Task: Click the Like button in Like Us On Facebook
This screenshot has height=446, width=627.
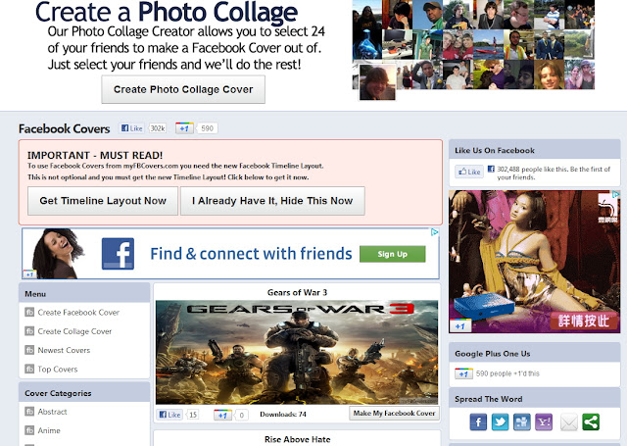Action: pos(469,172)
